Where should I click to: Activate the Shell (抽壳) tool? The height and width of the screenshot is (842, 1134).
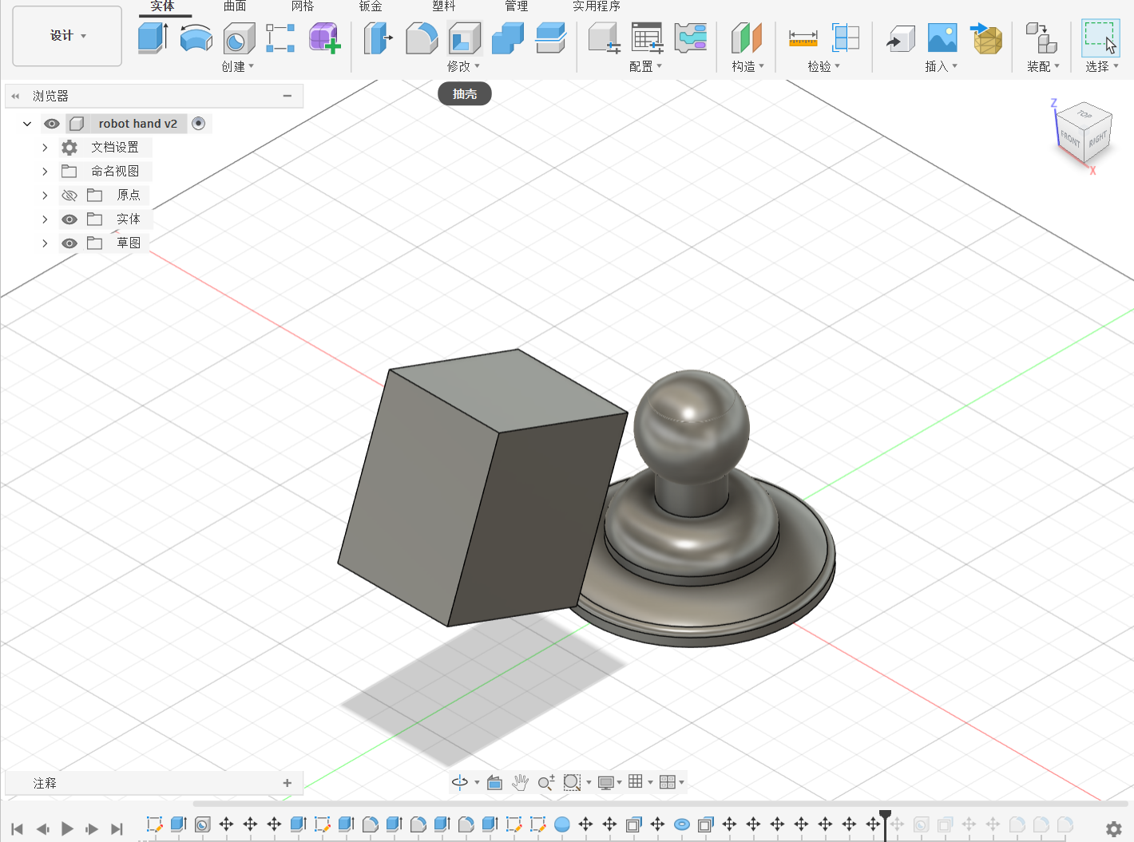465,38
